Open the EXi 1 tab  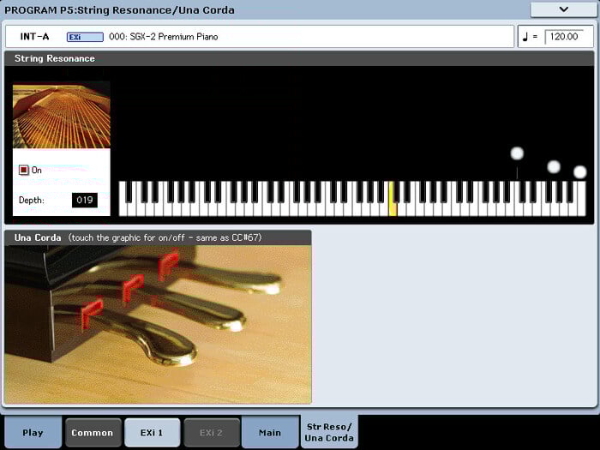pos(152,432)
